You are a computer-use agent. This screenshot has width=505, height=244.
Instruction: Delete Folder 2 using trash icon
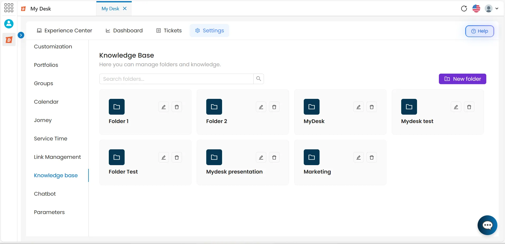274,107
